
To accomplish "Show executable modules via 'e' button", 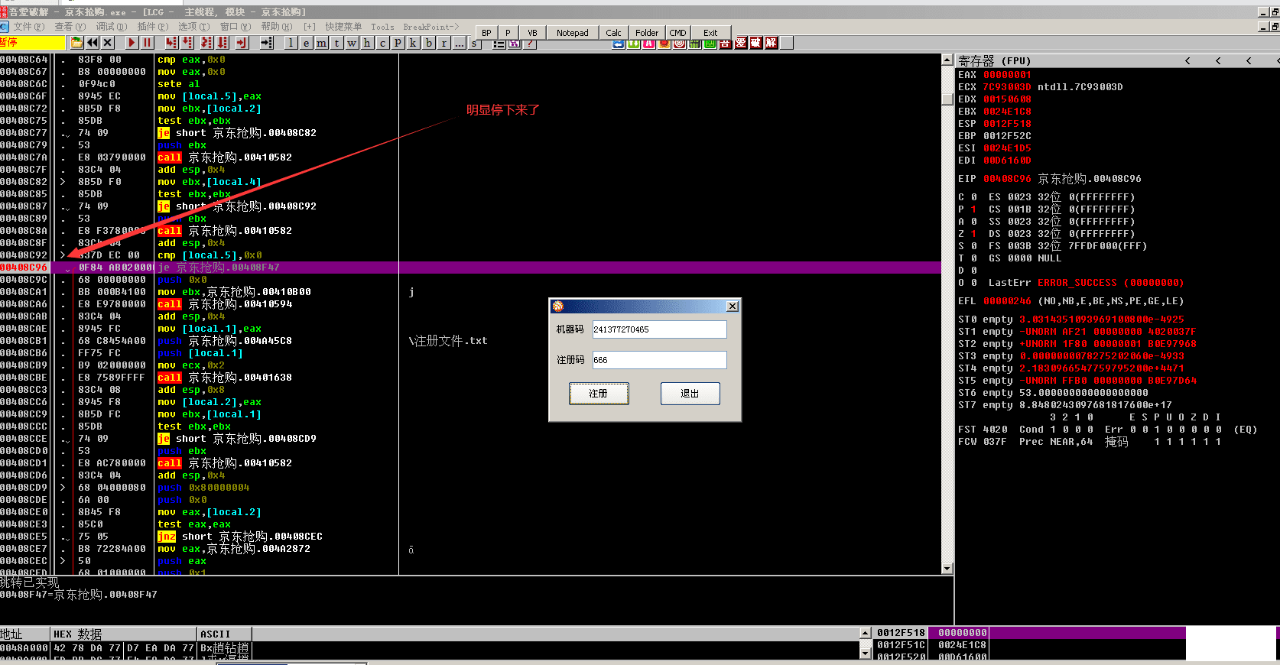I will 307,43.
